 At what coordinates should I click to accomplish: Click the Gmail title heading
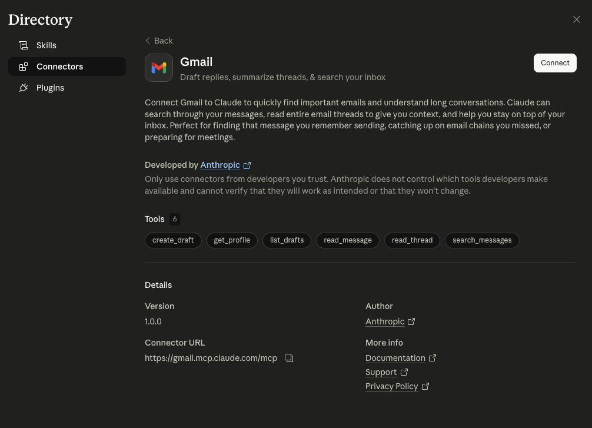[x=197, y=62]
